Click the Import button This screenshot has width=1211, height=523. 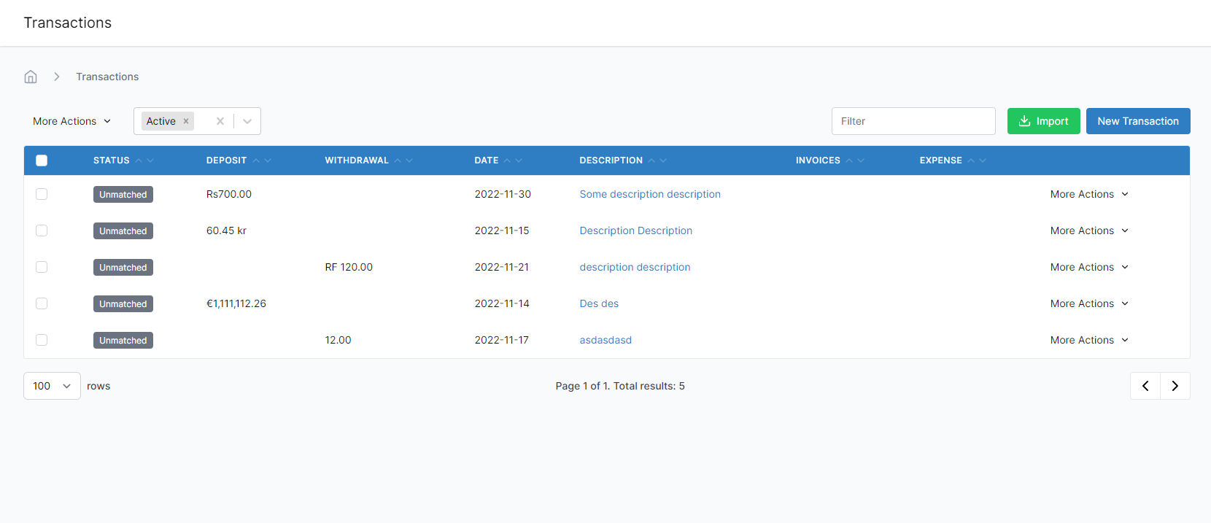click(1043, 121)
